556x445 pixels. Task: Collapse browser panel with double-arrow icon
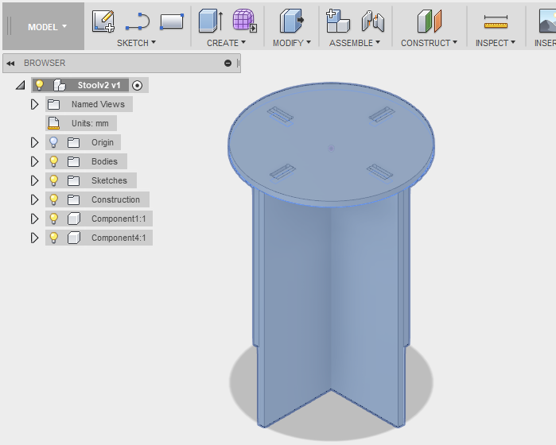coord(10,64)
